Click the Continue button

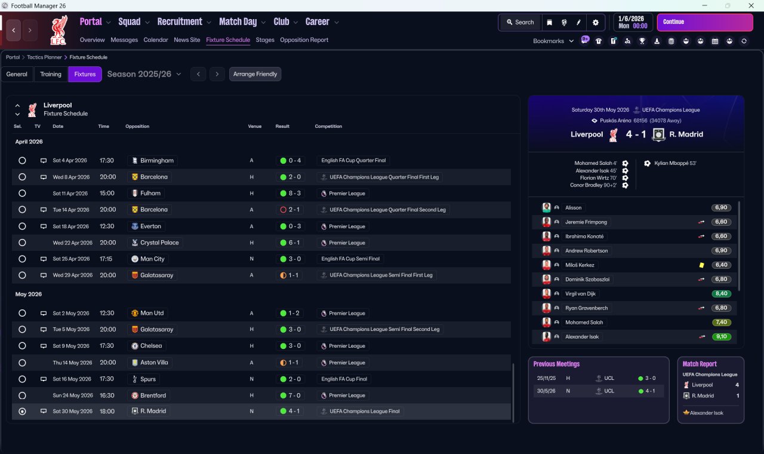705,22
